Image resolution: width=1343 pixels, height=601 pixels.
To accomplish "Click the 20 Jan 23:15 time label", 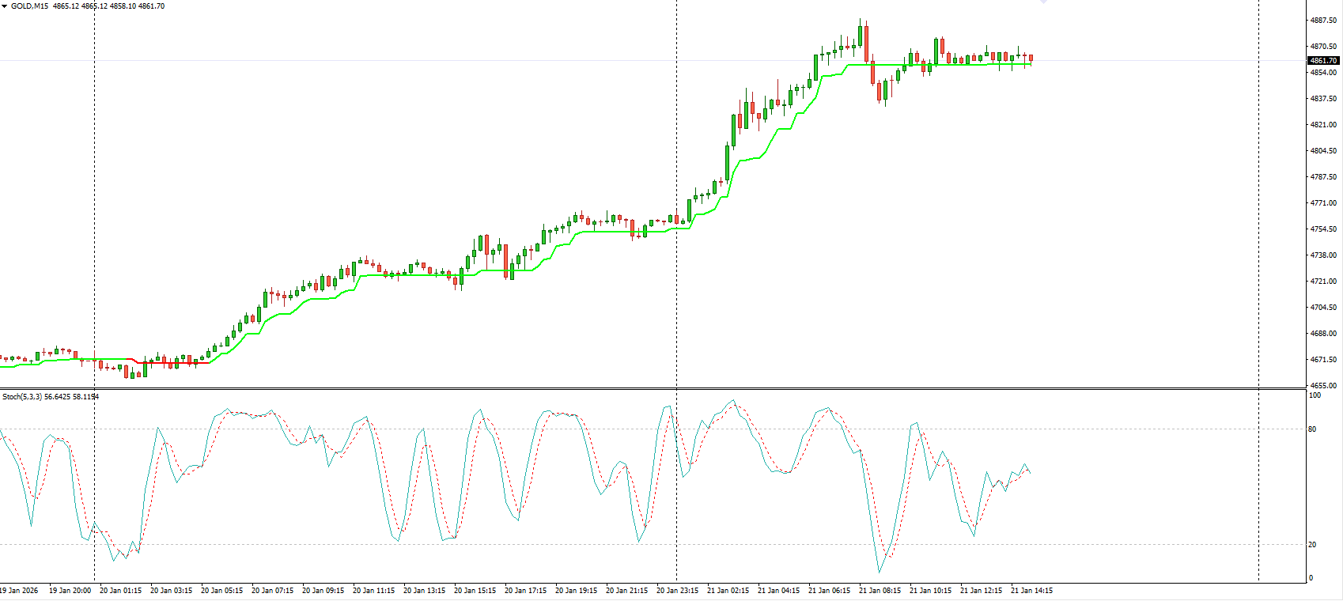I will (x=677, y=591).
